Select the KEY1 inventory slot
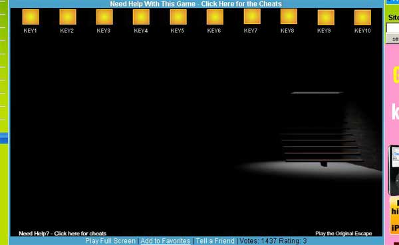 point(31,17)
